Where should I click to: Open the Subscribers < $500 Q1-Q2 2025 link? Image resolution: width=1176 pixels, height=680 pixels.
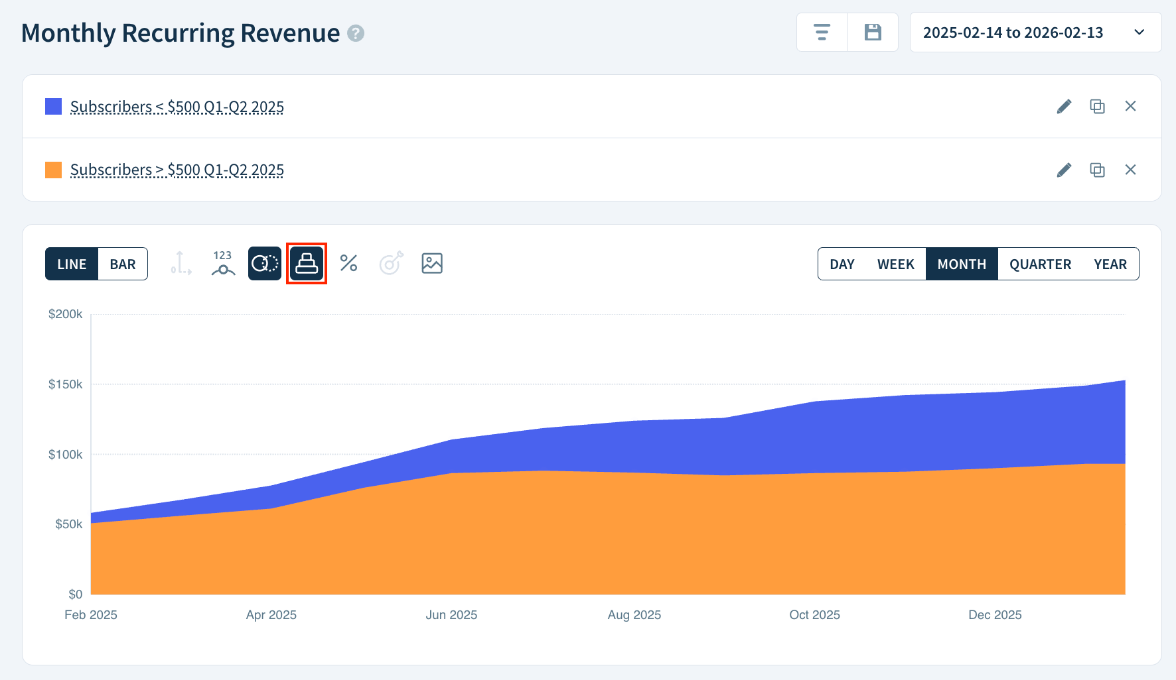[x=177, y=106]
